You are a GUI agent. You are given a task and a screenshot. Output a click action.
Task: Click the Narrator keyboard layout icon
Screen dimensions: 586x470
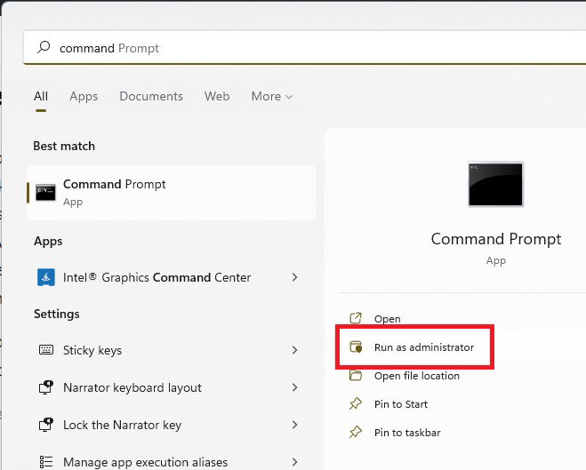click(x=46, y=387)
